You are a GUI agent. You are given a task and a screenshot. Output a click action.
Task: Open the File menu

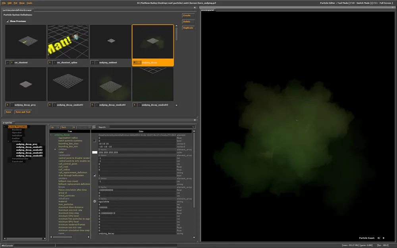click(x=4, y=3)
